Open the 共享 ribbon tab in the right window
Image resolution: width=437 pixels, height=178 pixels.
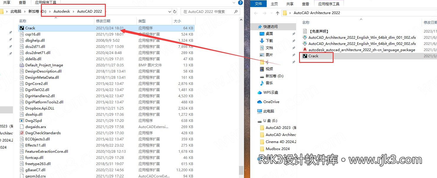tap(290, 4)
